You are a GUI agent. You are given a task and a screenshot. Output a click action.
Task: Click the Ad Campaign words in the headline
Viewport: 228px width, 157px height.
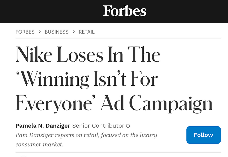click(156, 103)
